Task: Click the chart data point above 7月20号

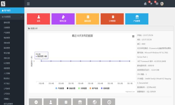Action: pos(41,61)
